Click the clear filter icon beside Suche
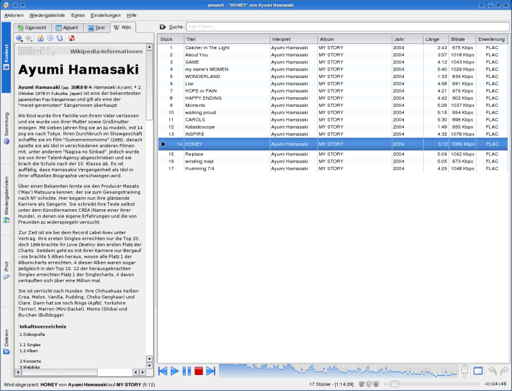 pyautogui.click(x=163, y=27)
